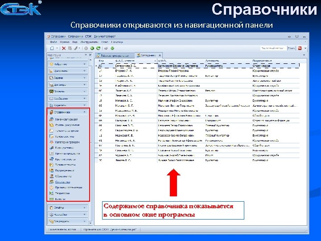Open the Образование reference icon
Image resolution: width=321 pixels, height=241 pixels.
pyautogui.click(x=51, y=176)
